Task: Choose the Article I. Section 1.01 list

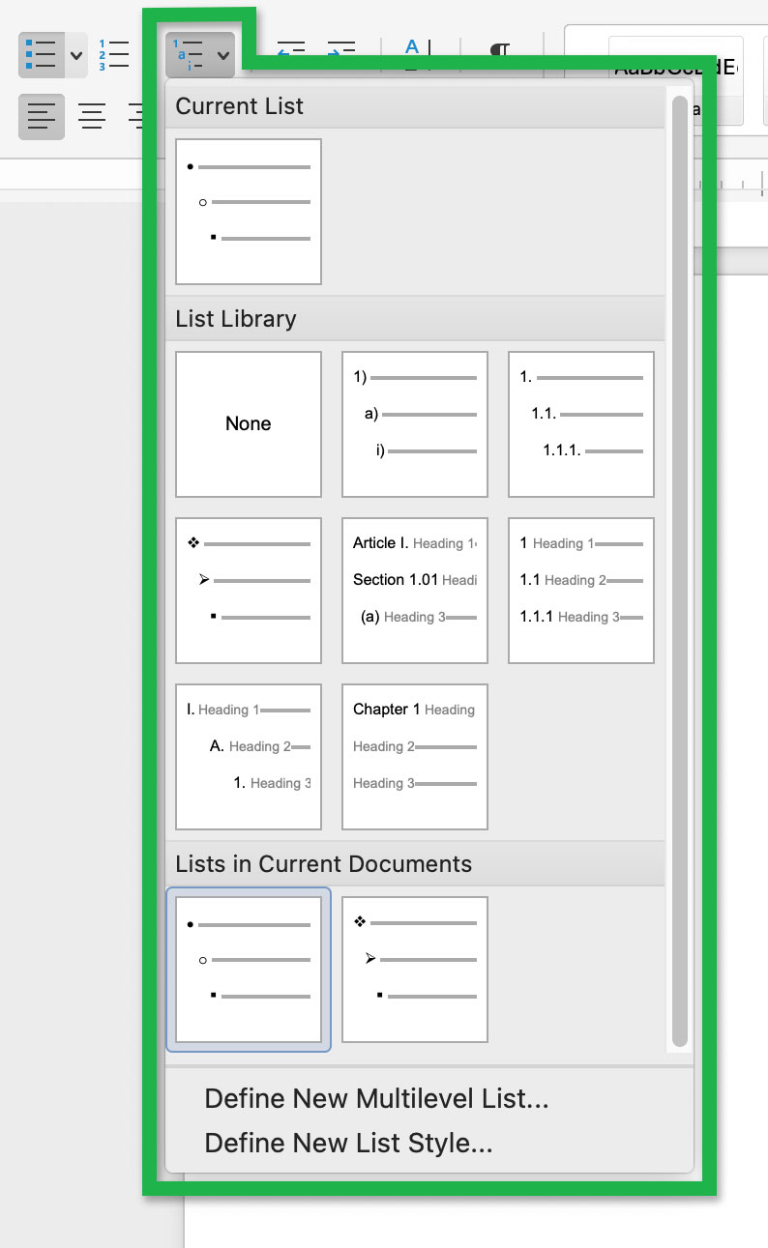Action: point(415,590)
